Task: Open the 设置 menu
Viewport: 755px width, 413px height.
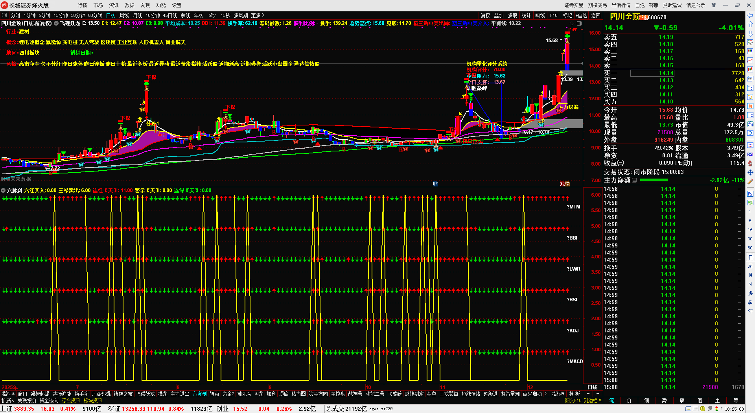Action: (177, 5)
